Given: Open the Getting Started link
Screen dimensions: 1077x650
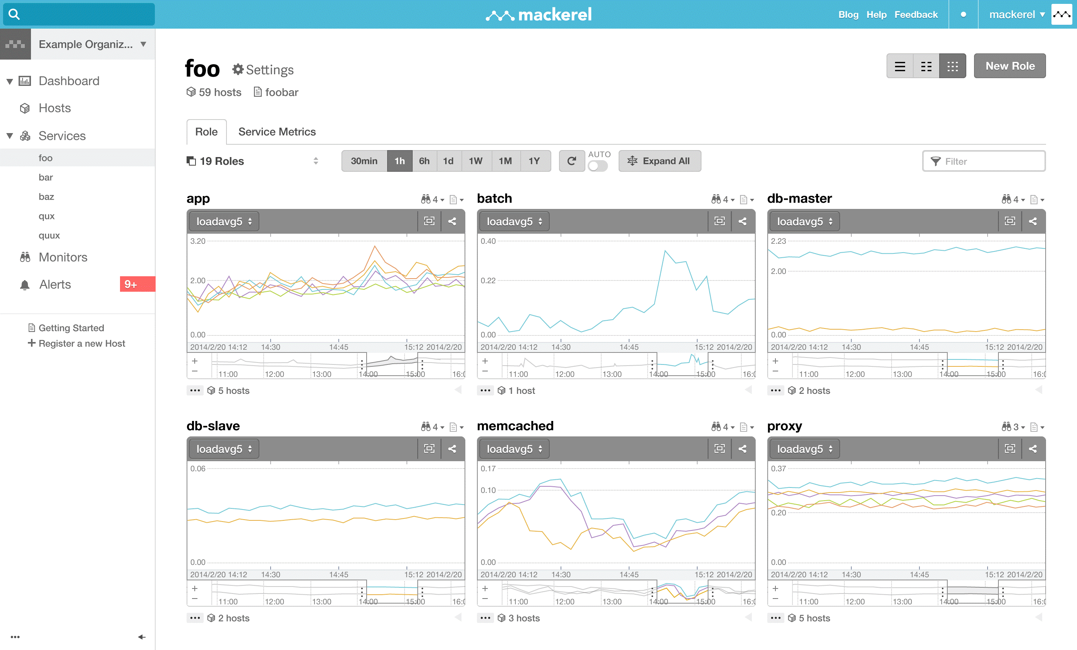Looking at the screenshot, I should pyautogui.click(x=66, y=328).
